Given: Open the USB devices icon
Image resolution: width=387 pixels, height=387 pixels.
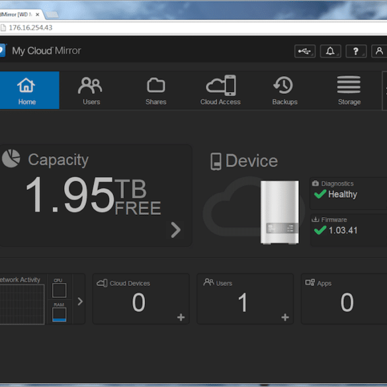Looking at the screenshot, I should (x=305, y=52).
